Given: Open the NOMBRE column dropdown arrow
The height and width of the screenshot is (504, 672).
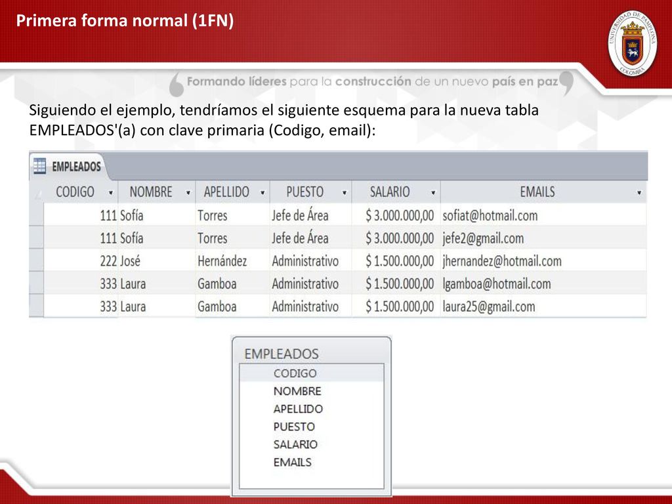Looking at the screenshot, I should click(x=188, y=193).
